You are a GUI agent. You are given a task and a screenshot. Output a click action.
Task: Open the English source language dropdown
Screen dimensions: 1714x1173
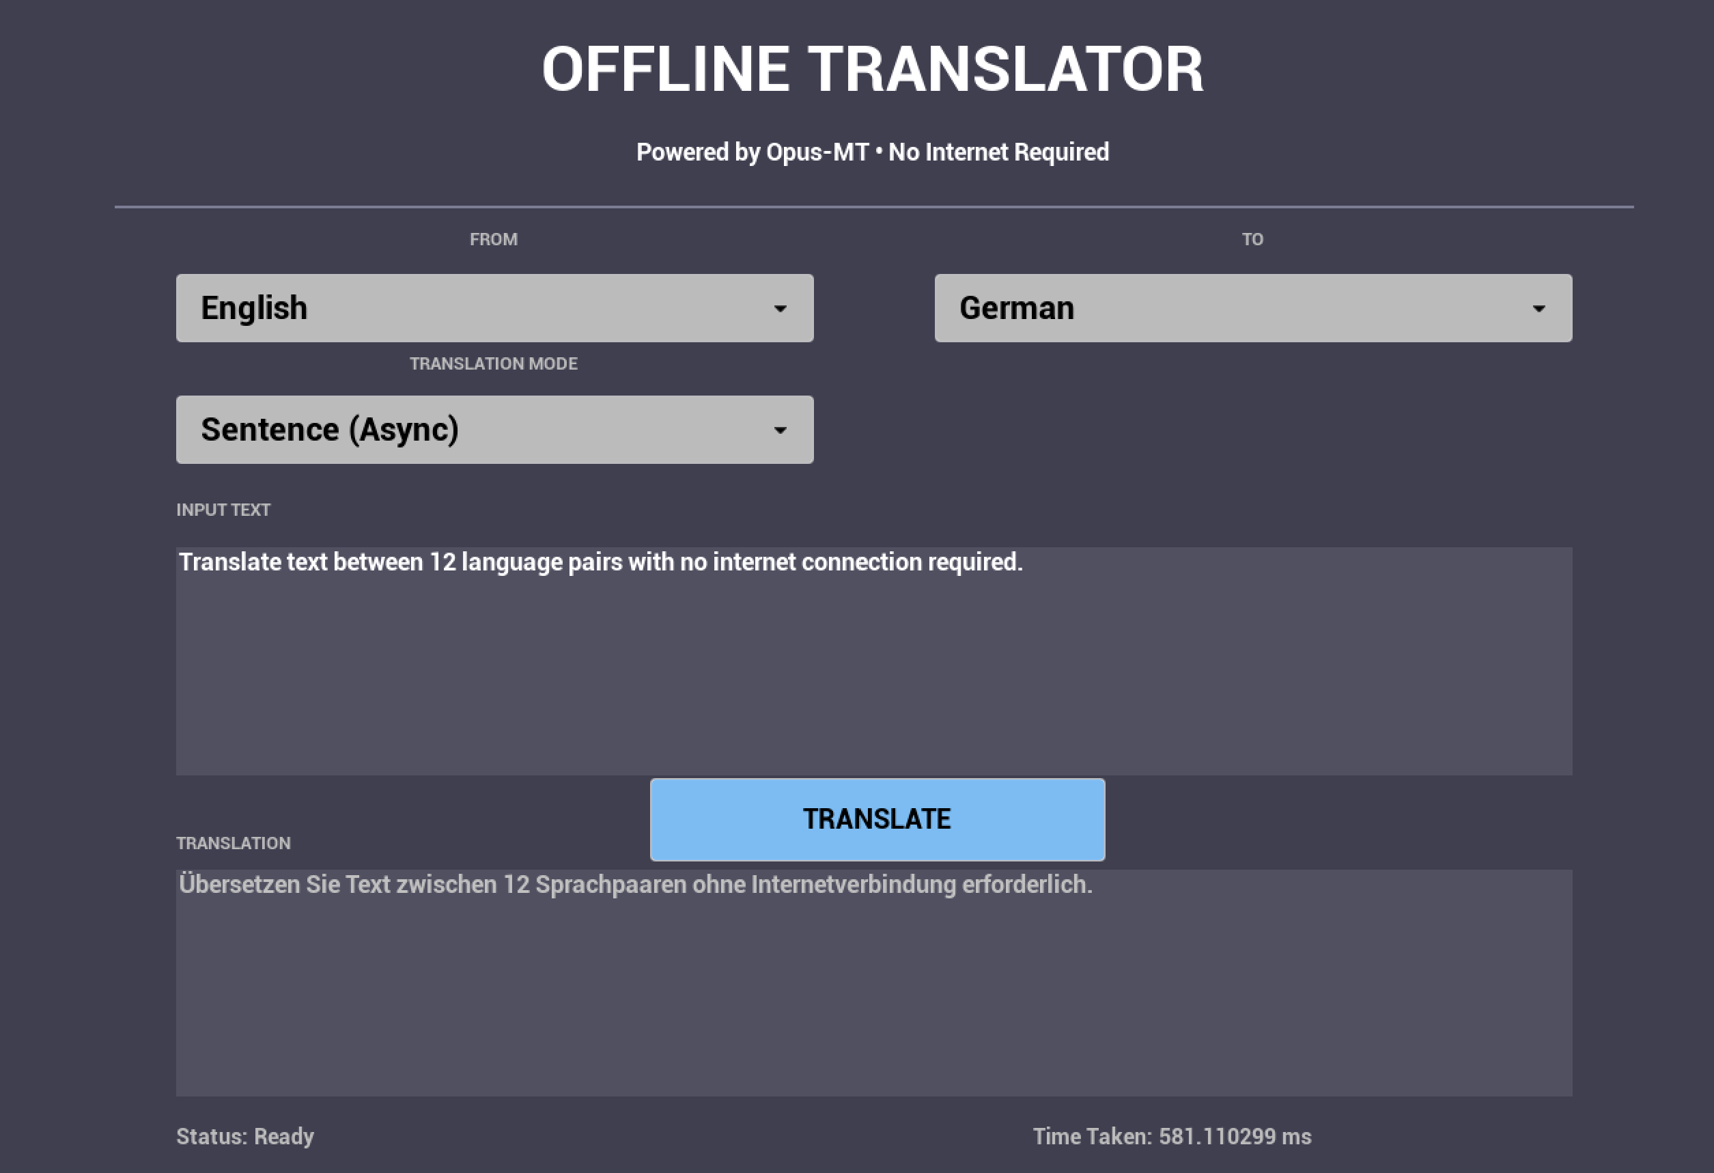[x=494, y=307]
